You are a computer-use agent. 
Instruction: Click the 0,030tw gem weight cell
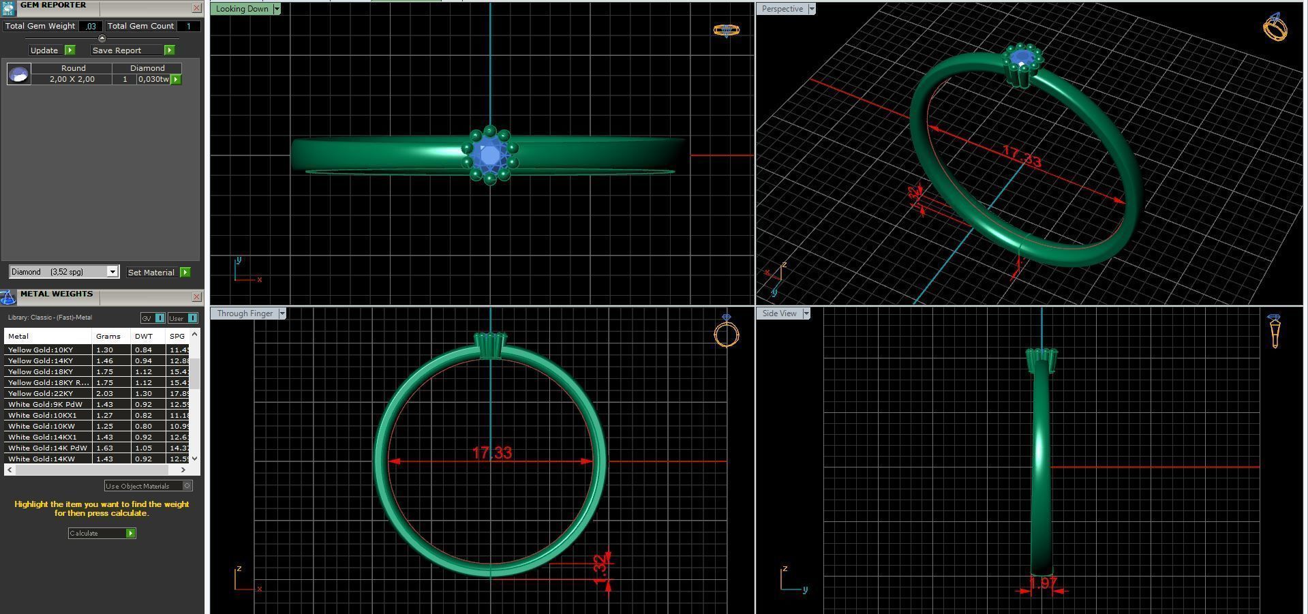click(153, 79)
